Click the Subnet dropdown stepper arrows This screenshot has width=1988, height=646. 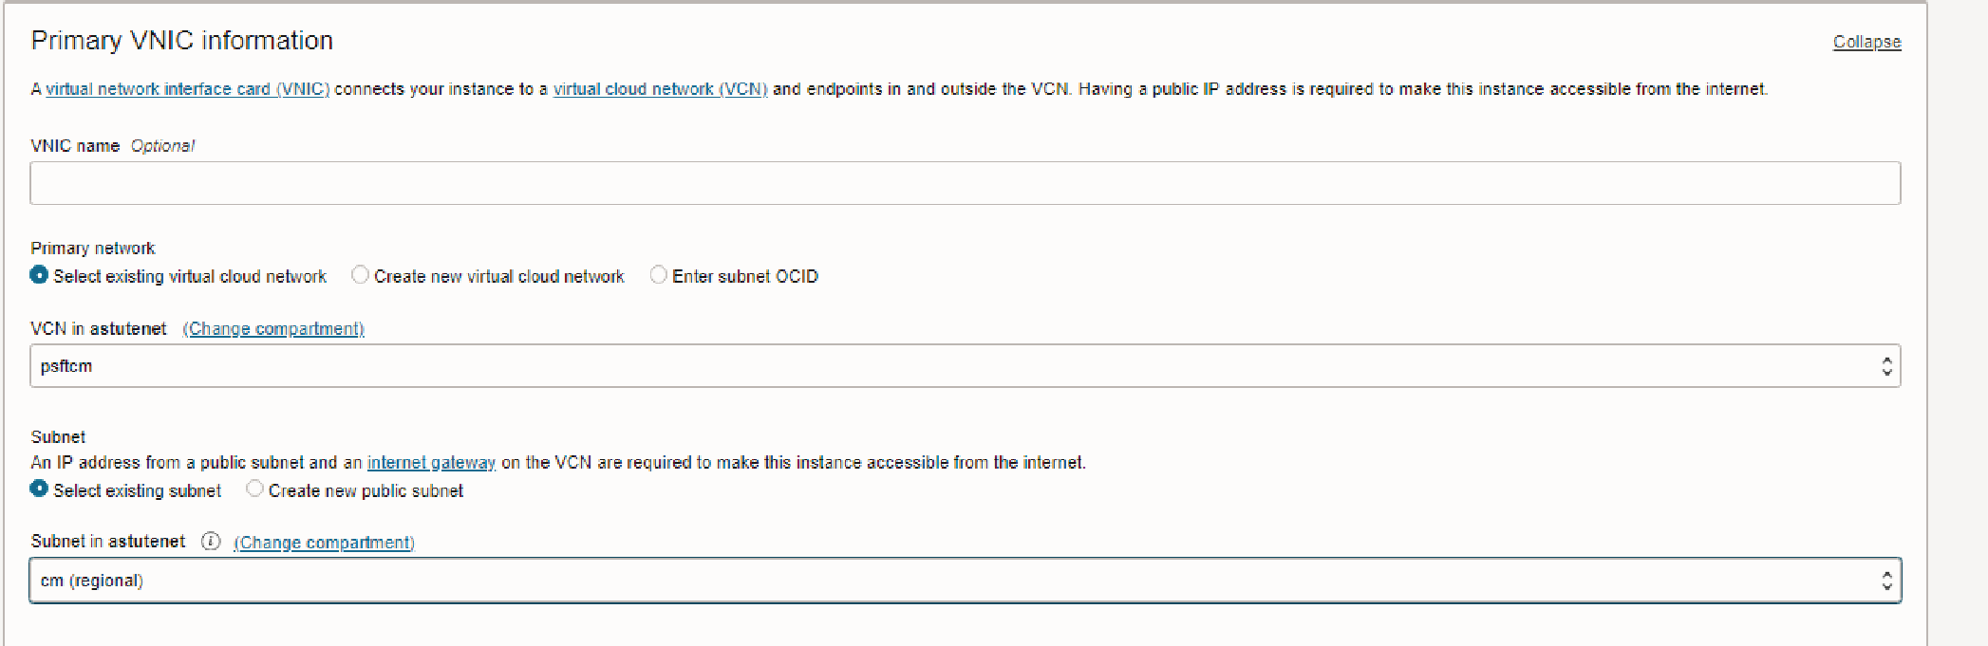[1887, 580]
